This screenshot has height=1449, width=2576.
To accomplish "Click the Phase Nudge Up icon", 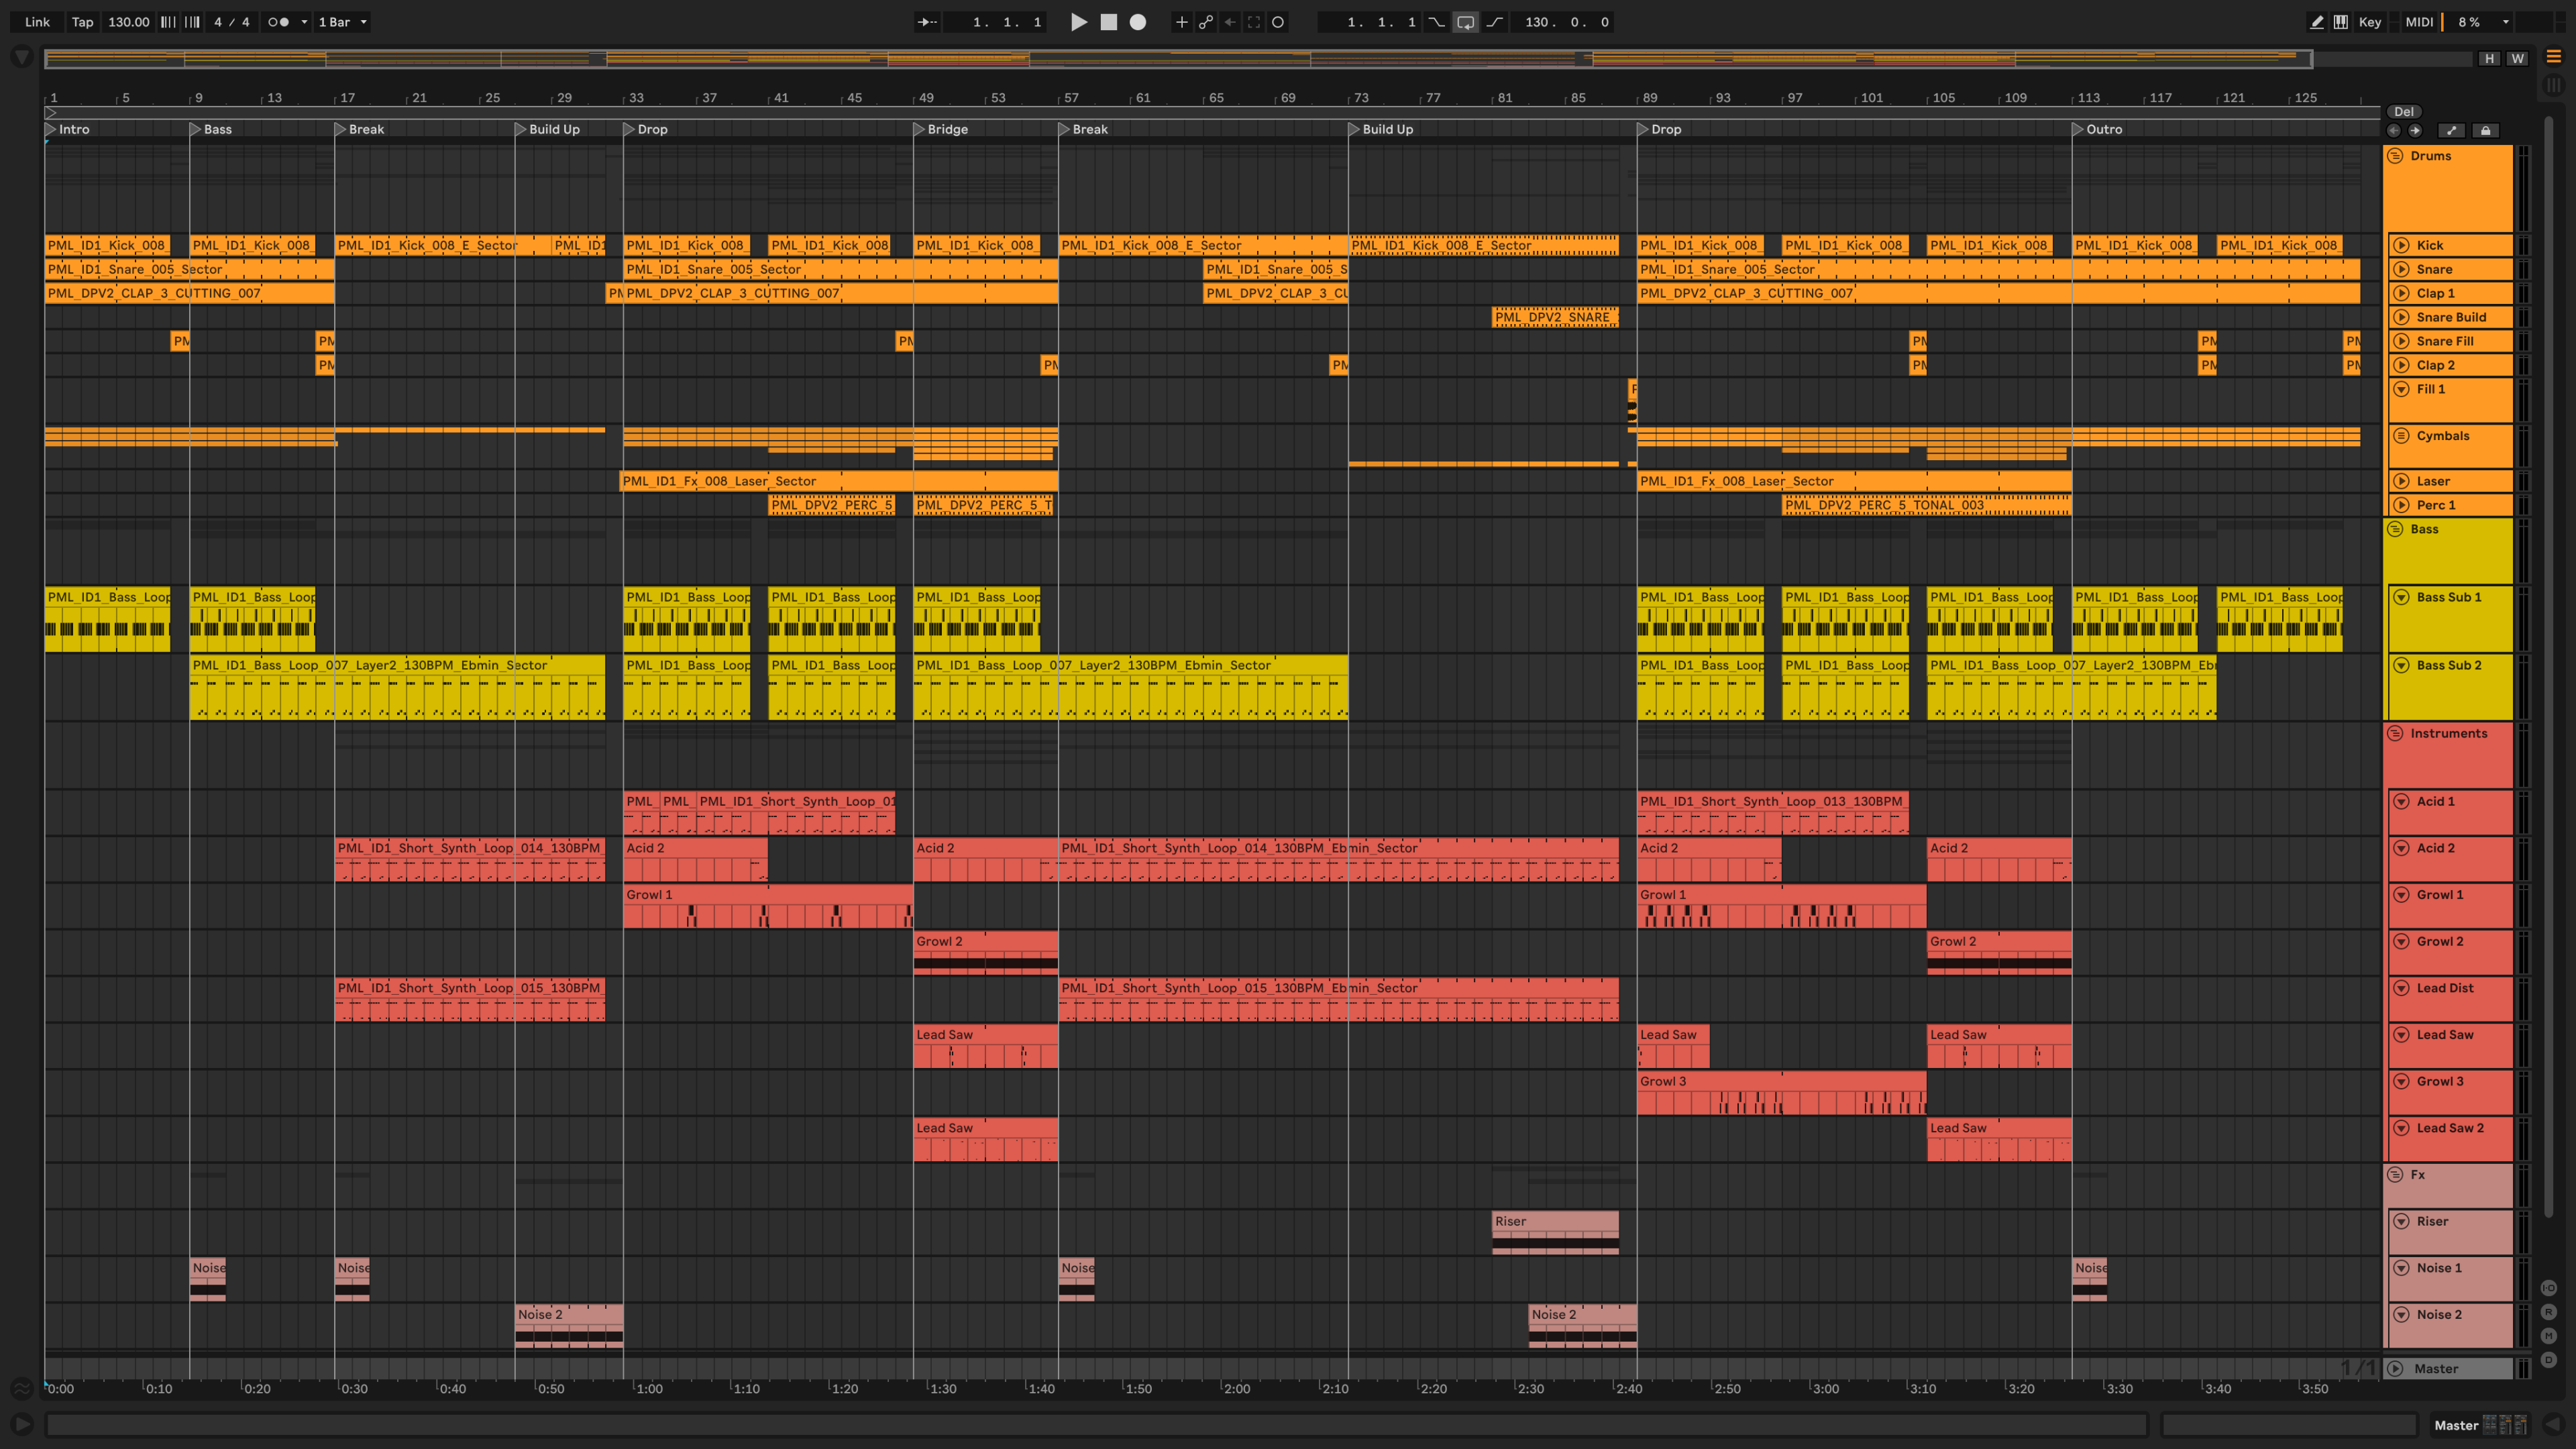I will pos(192,22).
